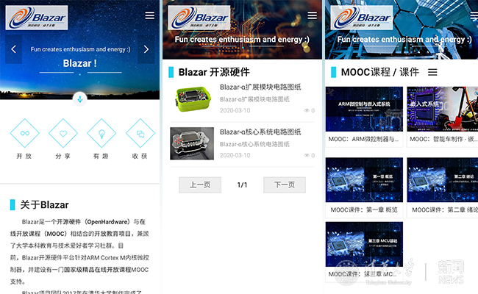Viewport: 478px width, 294px height.
Task: Click the next slide arrow on the banner
Action: tap(146, 49)
